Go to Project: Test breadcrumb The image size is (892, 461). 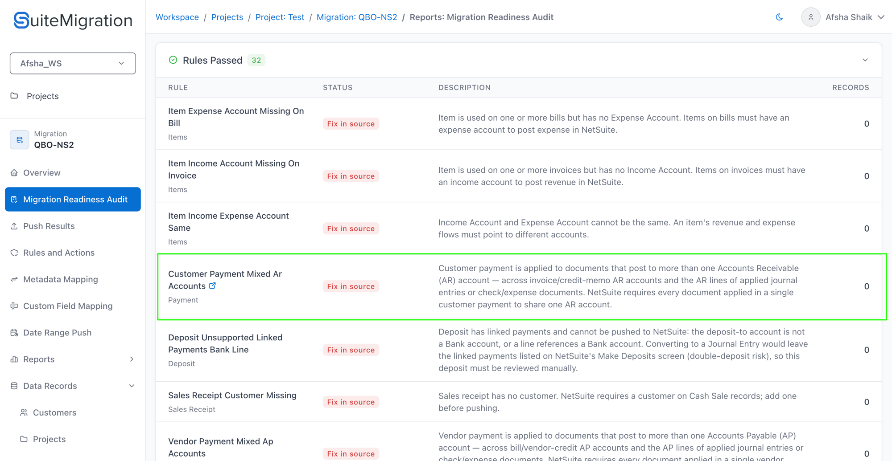[280, 17]
